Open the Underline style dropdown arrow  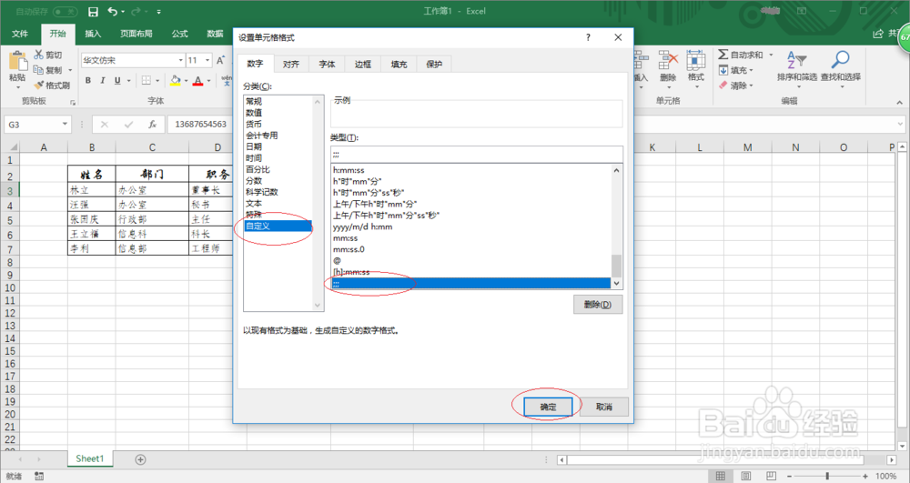(x=129, y=81)
